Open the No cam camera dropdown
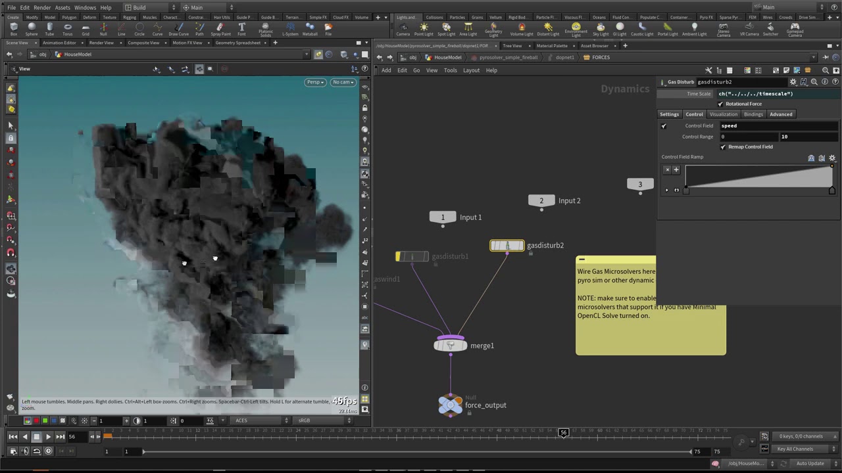 click(x=343, y=82)
